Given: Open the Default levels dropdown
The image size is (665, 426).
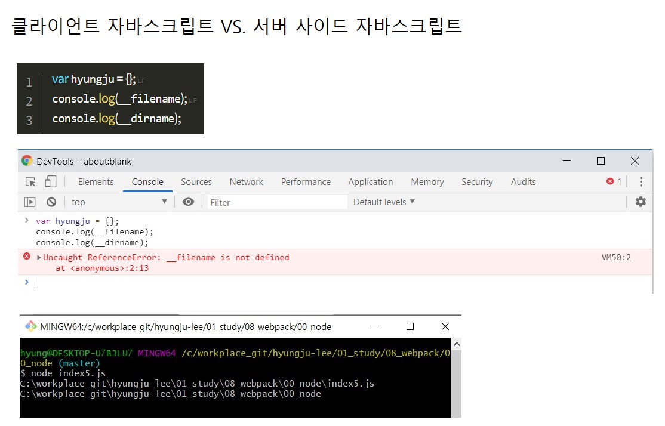Looking at the screenshot, I should [384, 202].
